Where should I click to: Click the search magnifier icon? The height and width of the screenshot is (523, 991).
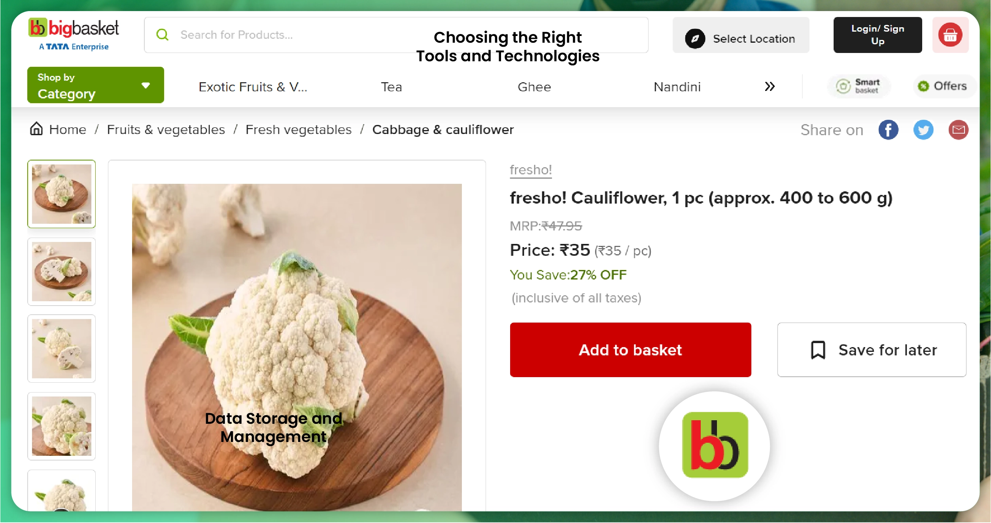162,35
